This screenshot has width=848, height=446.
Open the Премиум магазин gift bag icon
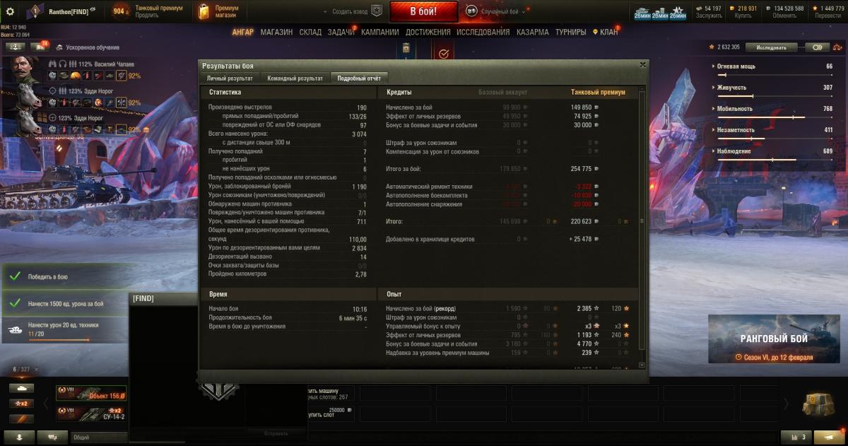pyautogui.click(x=204, y=11)
